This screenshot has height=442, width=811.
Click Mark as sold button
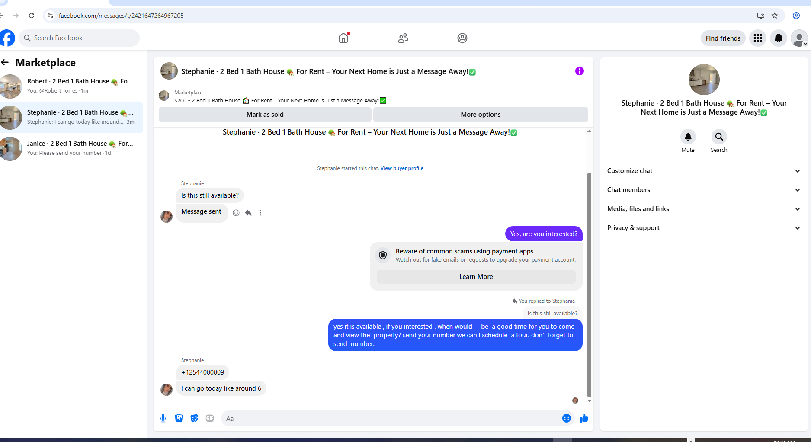(265, 115)
